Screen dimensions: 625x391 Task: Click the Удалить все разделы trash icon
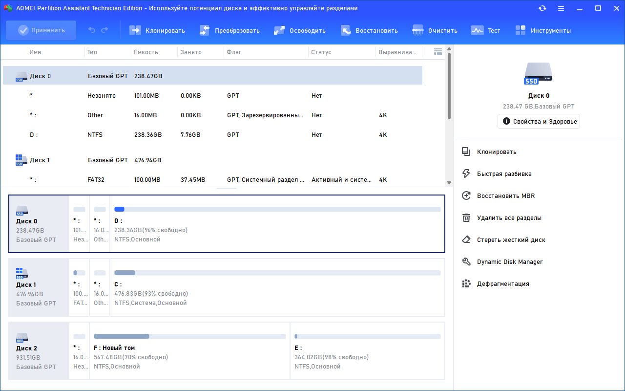tap(466, 218)
